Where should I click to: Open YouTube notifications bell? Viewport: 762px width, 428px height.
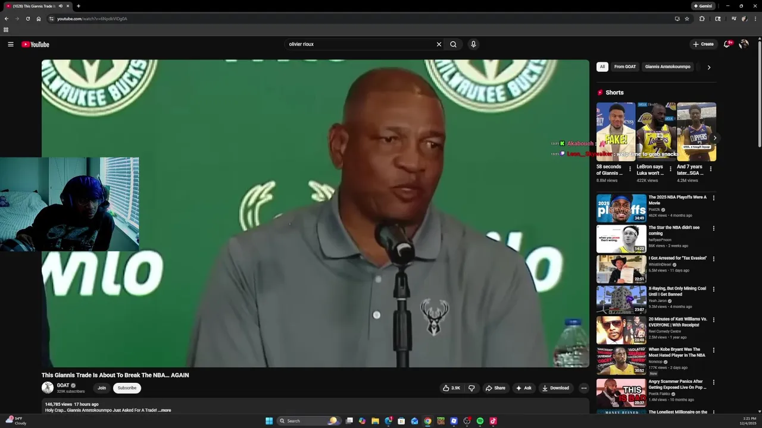click(x=727, y=44)
